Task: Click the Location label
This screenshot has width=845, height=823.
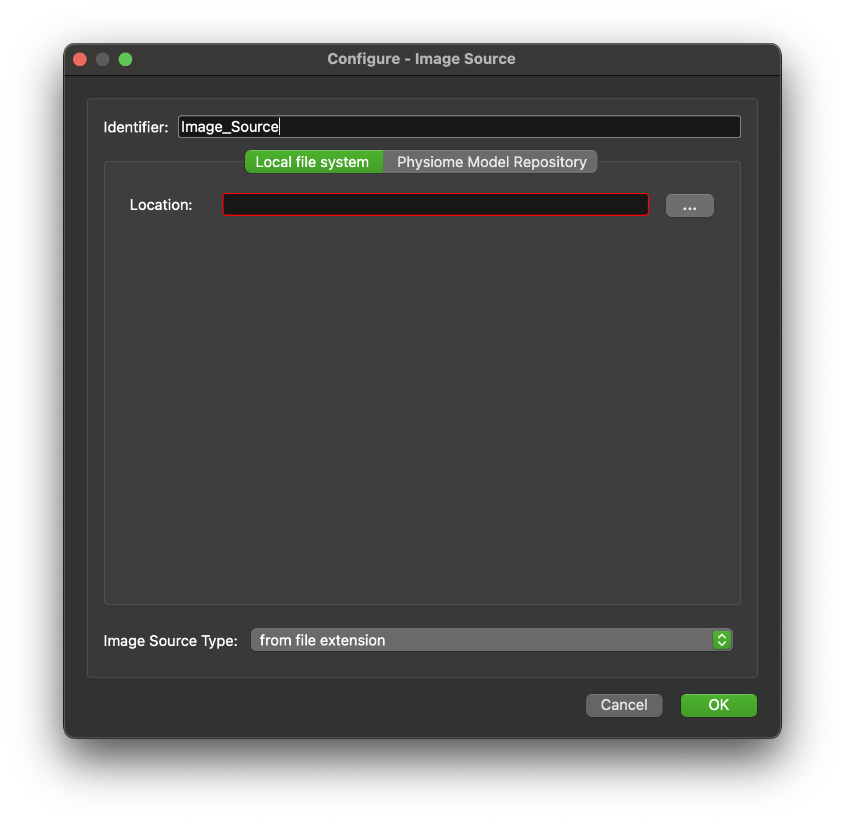Action: click(x=161, y=205)
